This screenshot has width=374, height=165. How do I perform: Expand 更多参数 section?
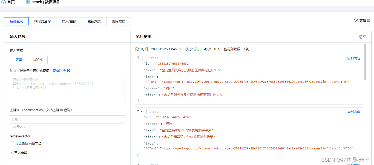click(x=19, y=153)
